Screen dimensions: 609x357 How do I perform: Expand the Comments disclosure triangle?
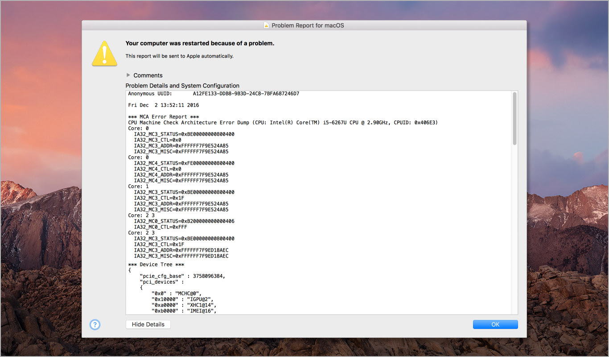click(x=128, y=75)
